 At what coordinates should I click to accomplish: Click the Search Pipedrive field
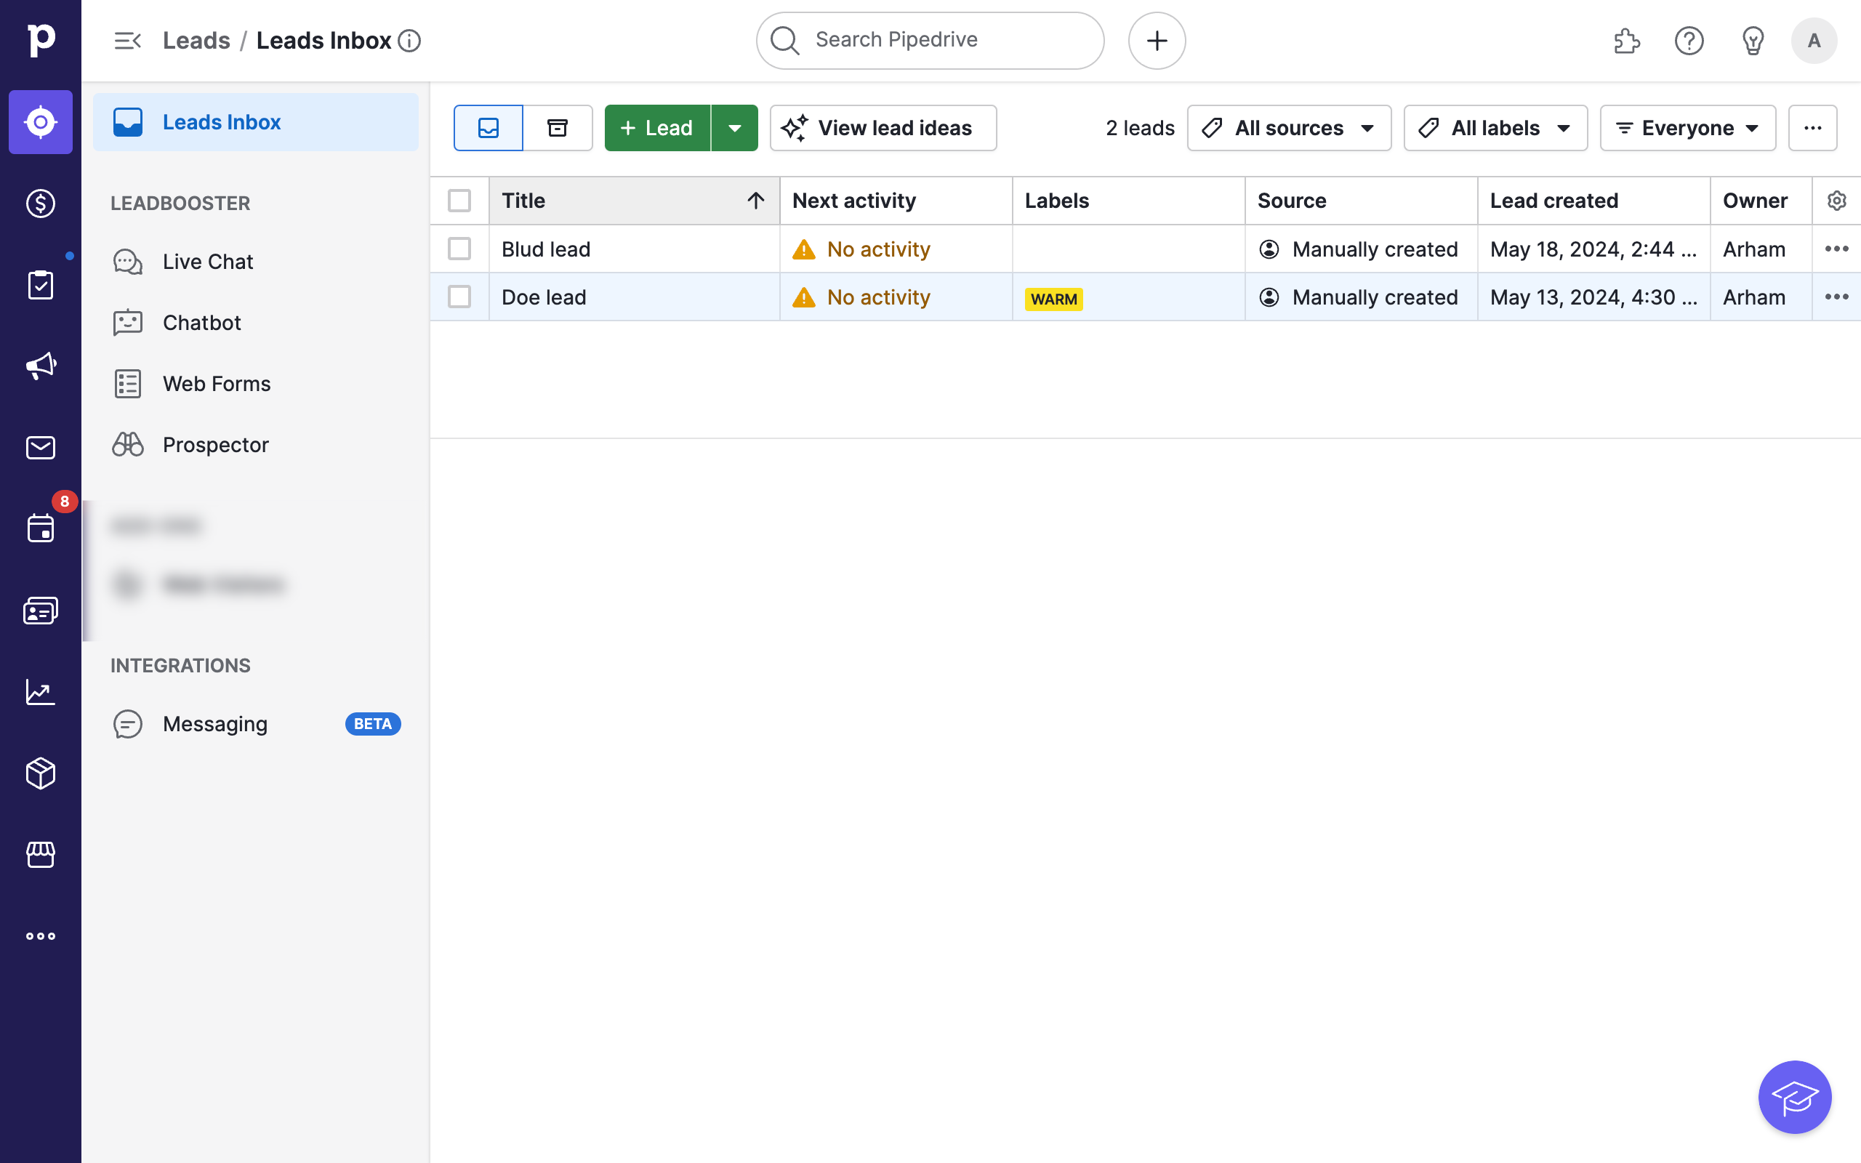[x=930, y=41]
